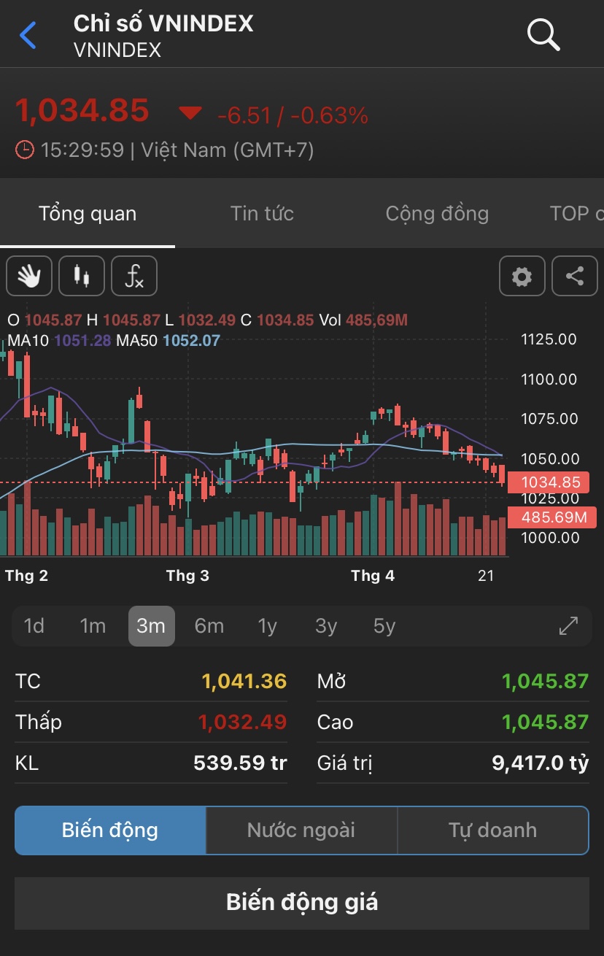Image resolution: width=604 pixels, height=956 pixels.
Task: Select the 1d timeframe
Action: click(34, 626)
